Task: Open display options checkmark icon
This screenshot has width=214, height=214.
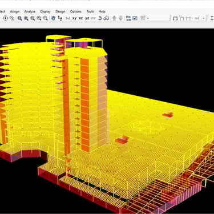Action: [135, 18]
